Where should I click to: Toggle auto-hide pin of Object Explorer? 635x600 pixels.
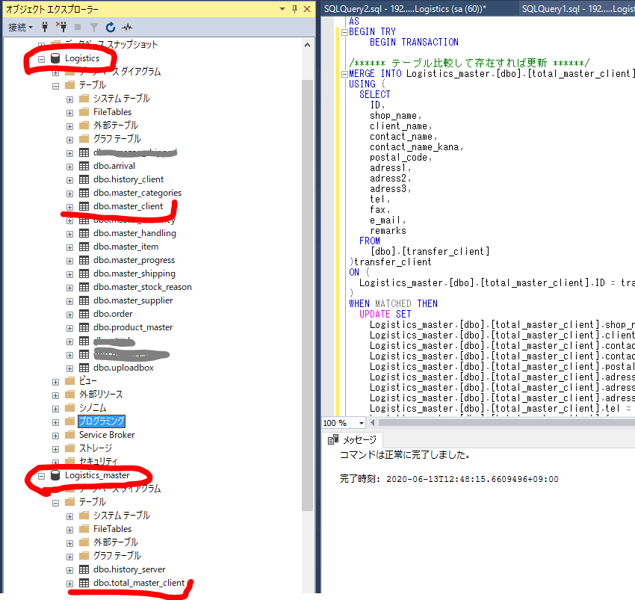click(295, 9)
